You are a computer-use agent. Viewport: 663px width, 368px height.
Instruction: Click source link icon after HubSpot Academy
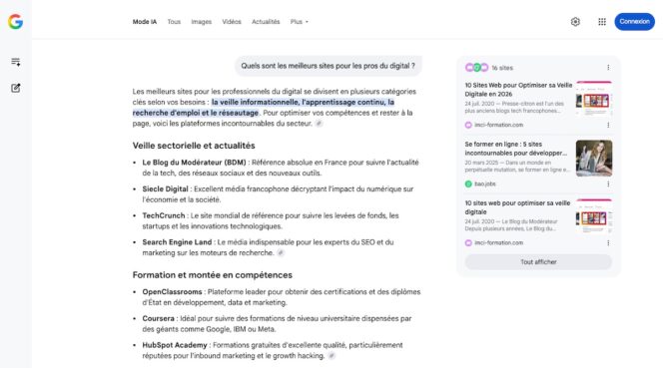click(x=331, y=356)
